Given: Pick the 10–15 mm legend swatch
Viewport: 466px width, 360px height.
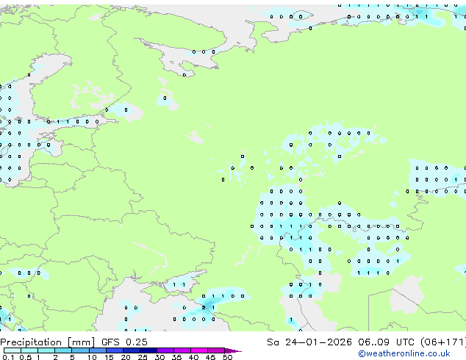Looking at the screenshot, I should (x=97, y=350).
